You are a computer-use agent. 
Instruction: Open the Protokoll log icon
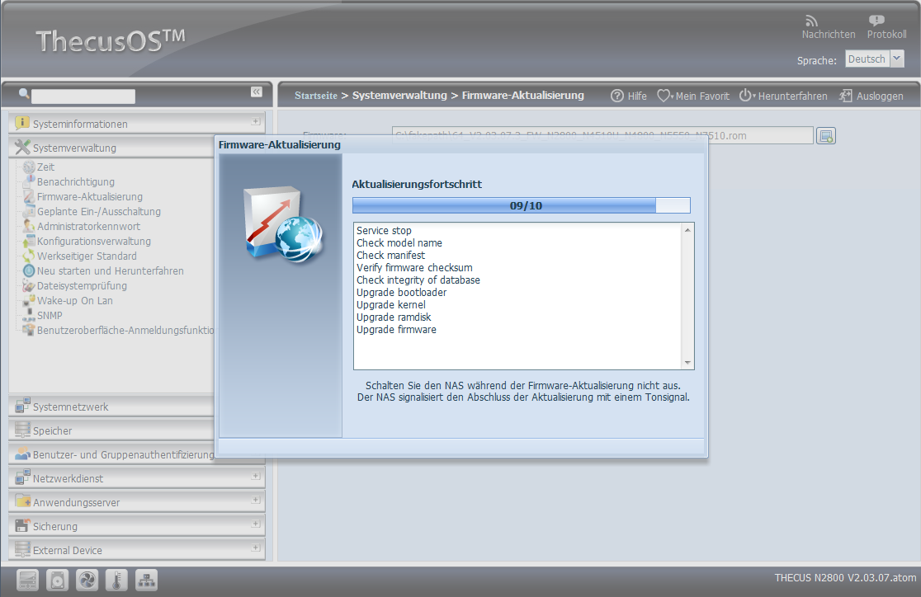[876, 21]
